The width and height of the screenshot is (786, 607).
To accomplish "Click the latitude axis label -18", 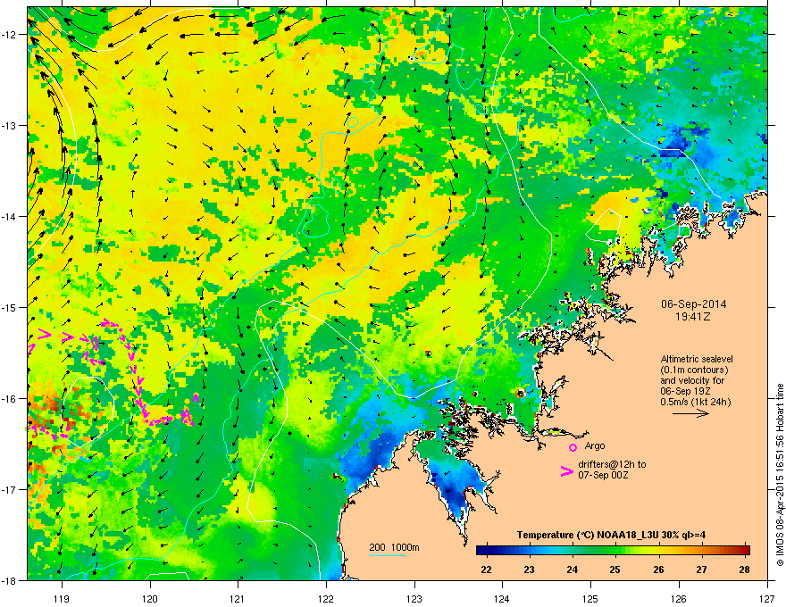I will tap(10, 580).
